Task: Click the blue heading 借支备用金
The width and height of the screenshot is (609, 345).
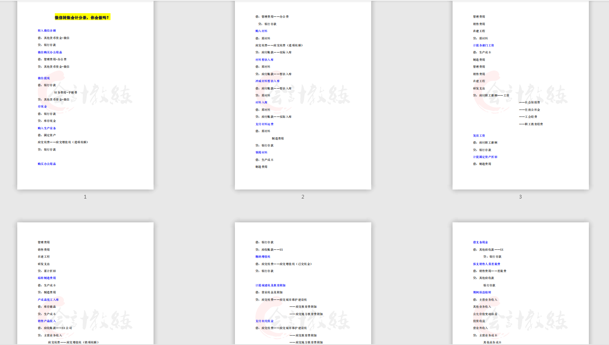Action: 481,242
